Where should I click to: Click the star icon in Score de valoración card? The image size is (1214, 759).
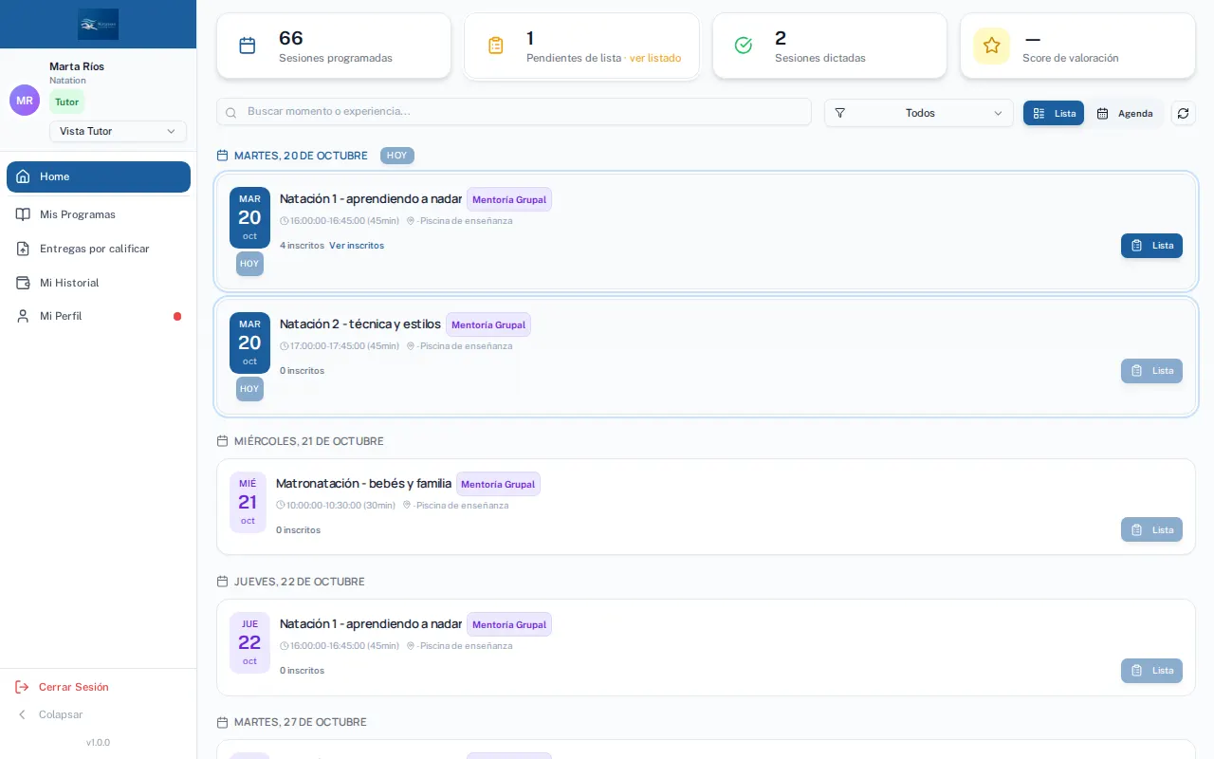click(991, 46)
